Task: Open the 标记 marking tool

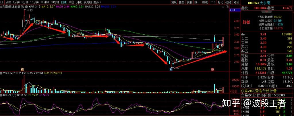Action: pyautogui.click(x=220, y=2)
